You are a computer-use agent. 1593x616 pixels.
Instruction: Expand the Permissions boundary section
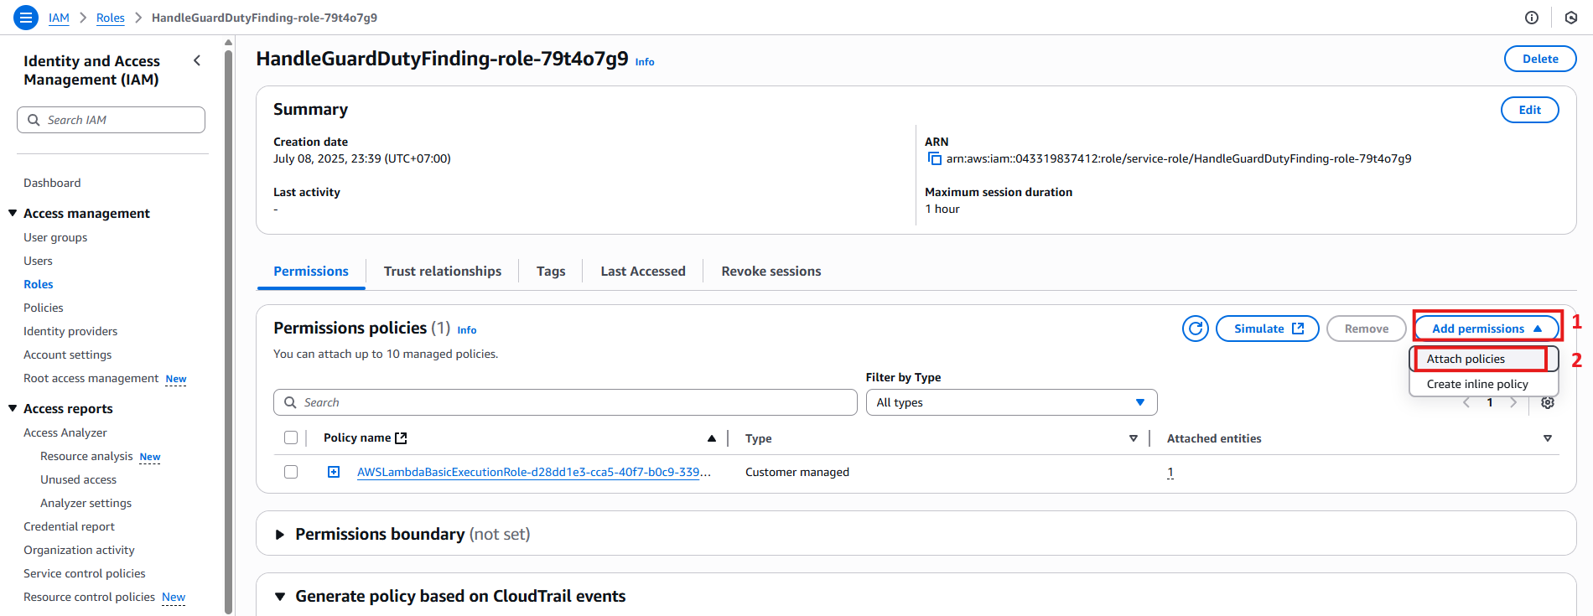pos(280,534)
